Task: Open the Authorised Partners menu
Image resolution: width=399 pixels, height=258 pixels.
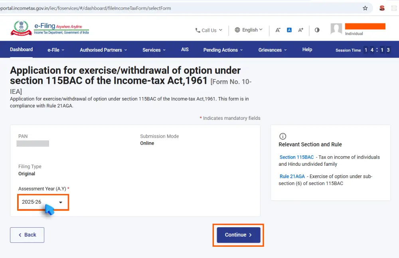Action: 103,50
